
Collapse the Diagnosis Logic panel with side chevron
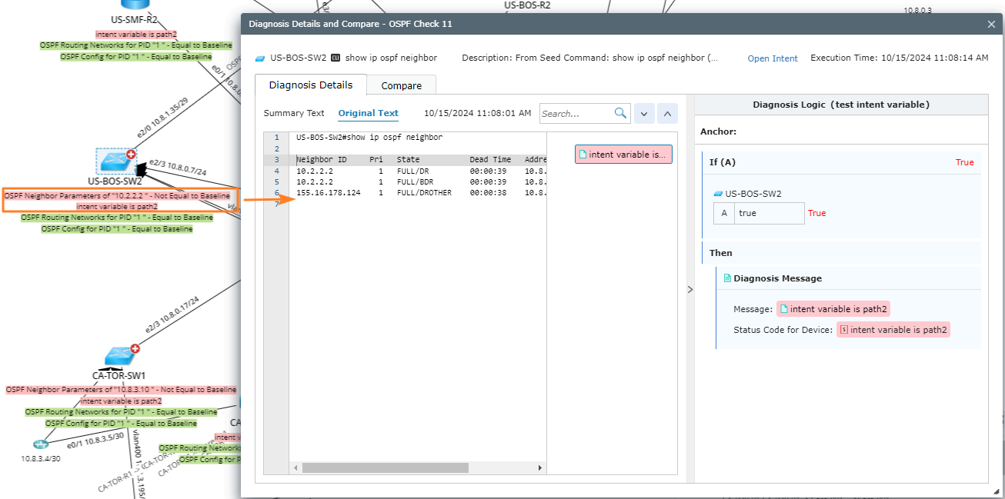coord(689,289)
